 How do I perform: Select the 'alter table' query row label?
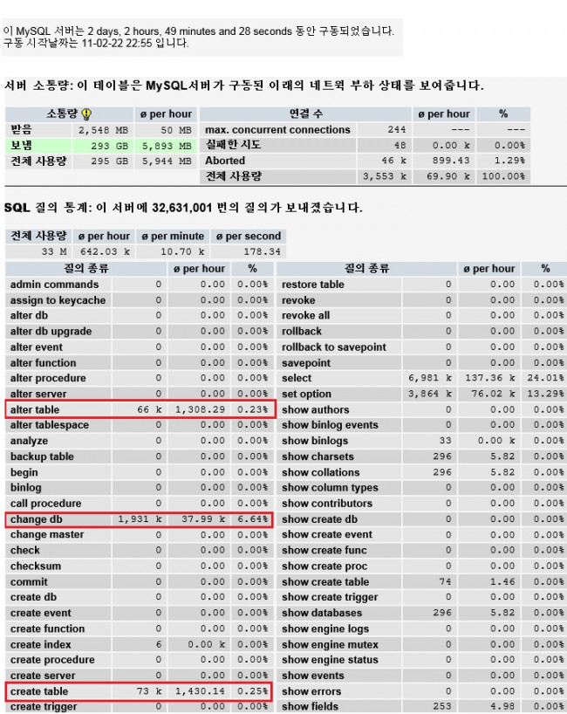click(x=35, y=409)
